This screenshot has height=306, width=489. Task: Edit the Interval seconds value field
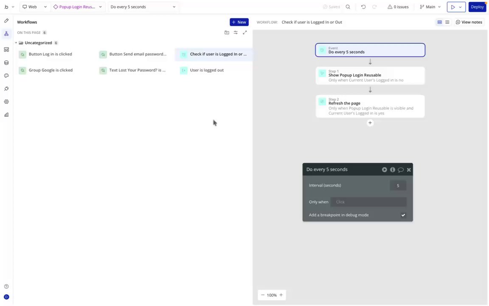pos(398,185)
